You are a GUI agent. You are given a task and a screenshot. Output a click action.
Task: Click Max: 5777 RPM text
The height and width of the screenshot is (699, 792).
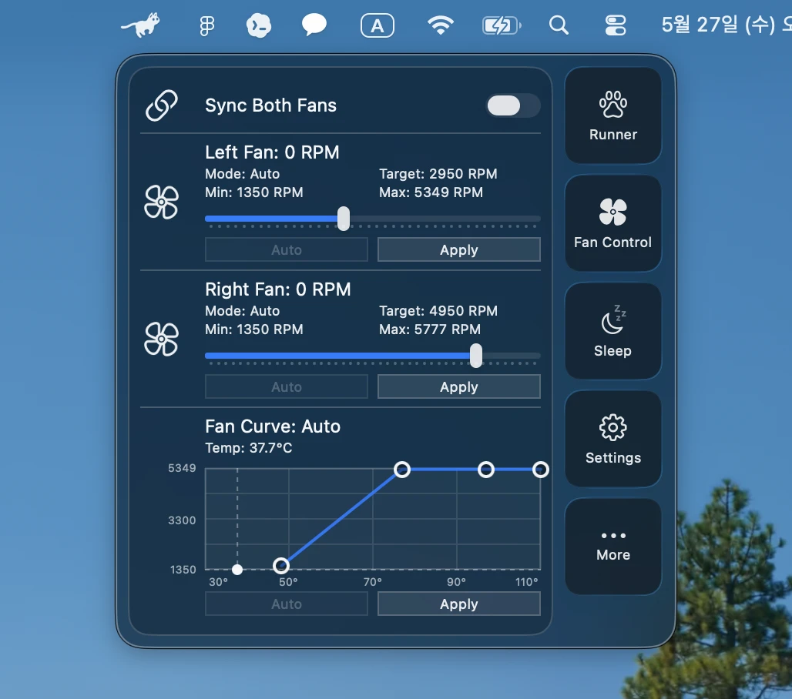[x=430, y=329]
